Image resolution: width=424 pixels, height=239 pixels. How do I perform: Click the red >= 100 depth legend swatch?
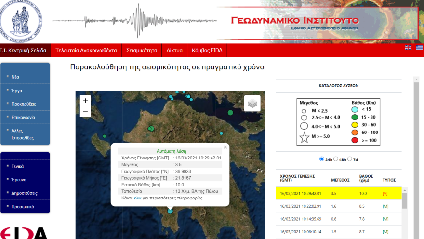tap(355, 140)
